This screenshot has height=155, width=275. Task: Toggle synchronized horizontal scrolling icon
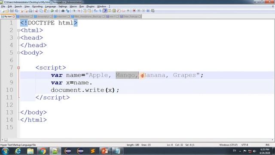[89, 11]
